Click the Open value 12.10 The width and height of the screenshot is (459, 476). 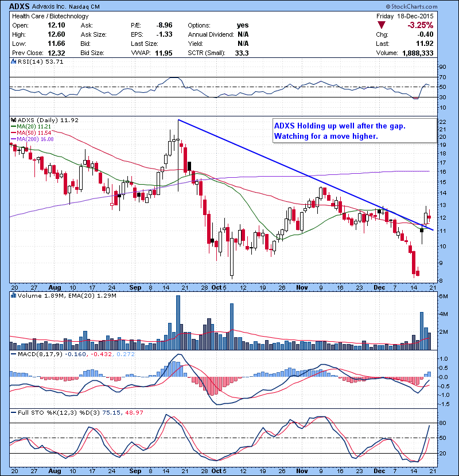(x=56, y=25)
